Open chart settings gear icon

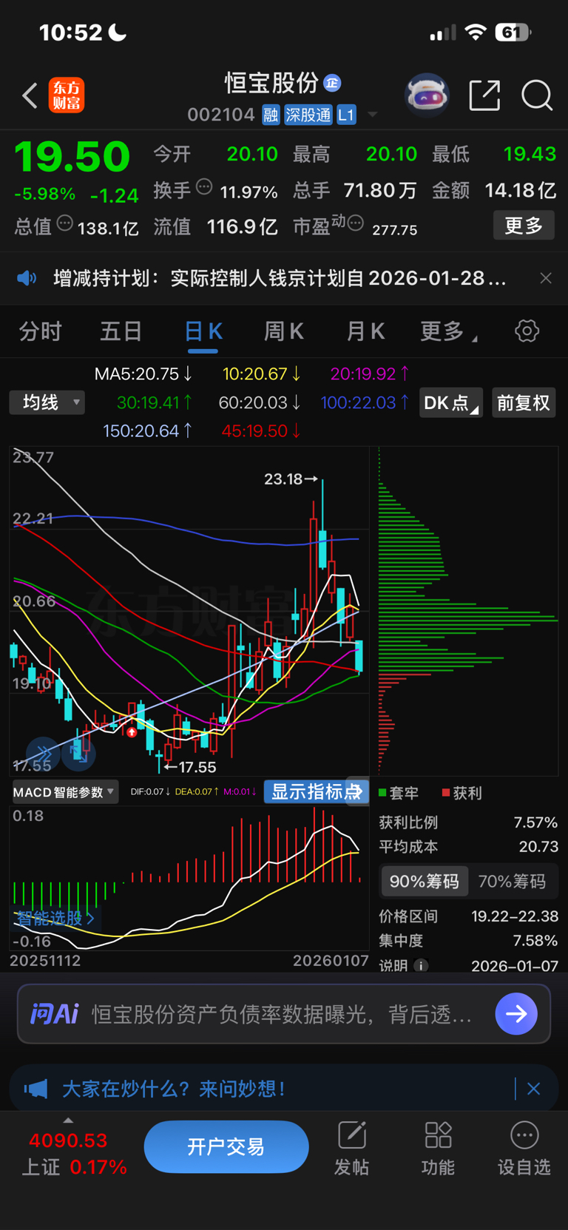(x=527, y=331)
